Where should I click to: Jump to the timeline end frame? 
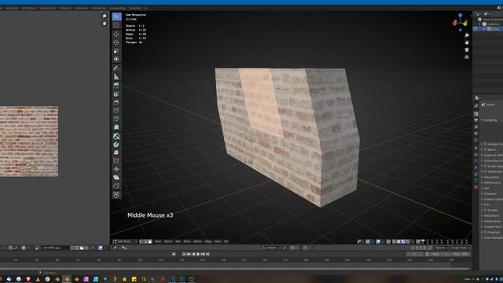pos(207,254)
